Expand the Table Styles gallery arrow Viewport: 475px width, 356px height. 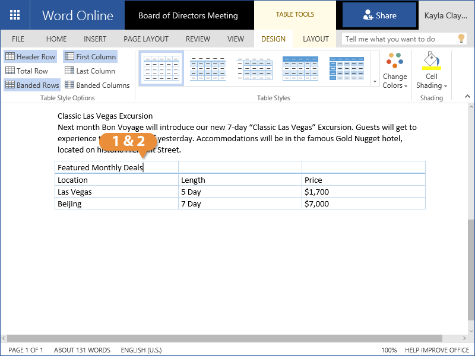click(x=375, y=82)
